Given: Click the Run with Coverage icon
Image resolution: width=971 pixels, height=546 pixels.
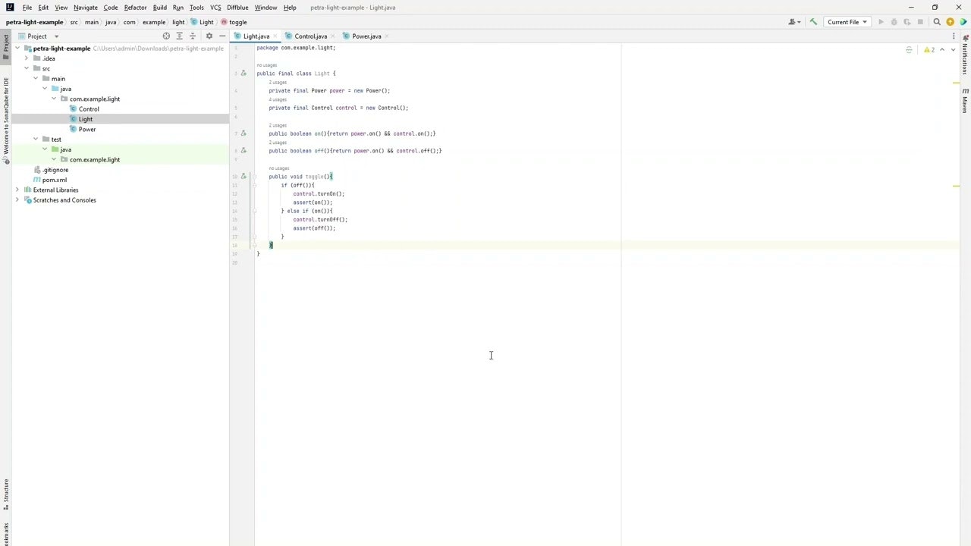Looking at the screenshot, I should [x=907, y=22].
